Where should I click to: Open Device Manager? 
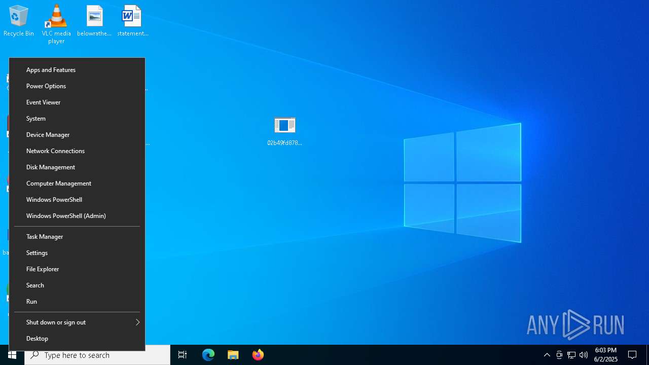pos(77,135)
